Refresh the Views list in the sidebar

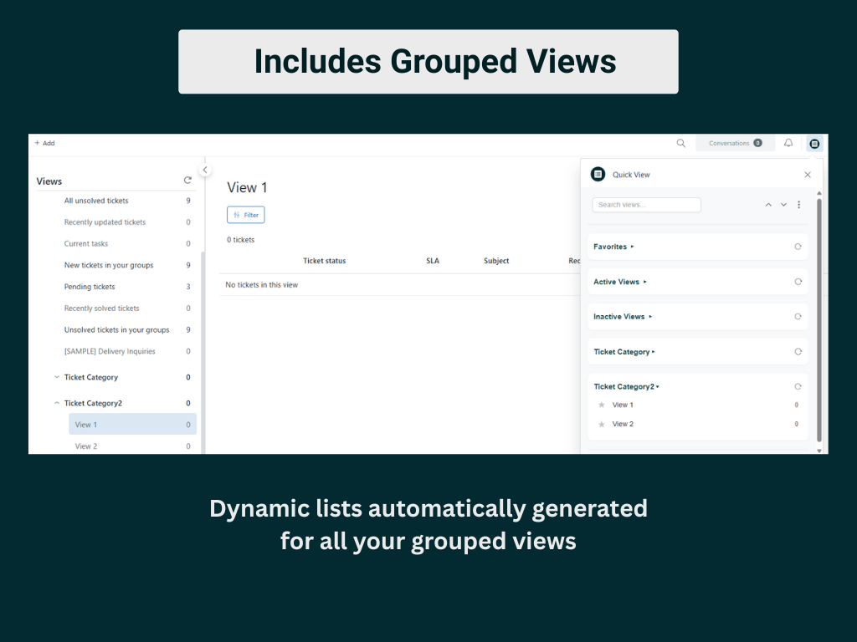click(187, 179)
